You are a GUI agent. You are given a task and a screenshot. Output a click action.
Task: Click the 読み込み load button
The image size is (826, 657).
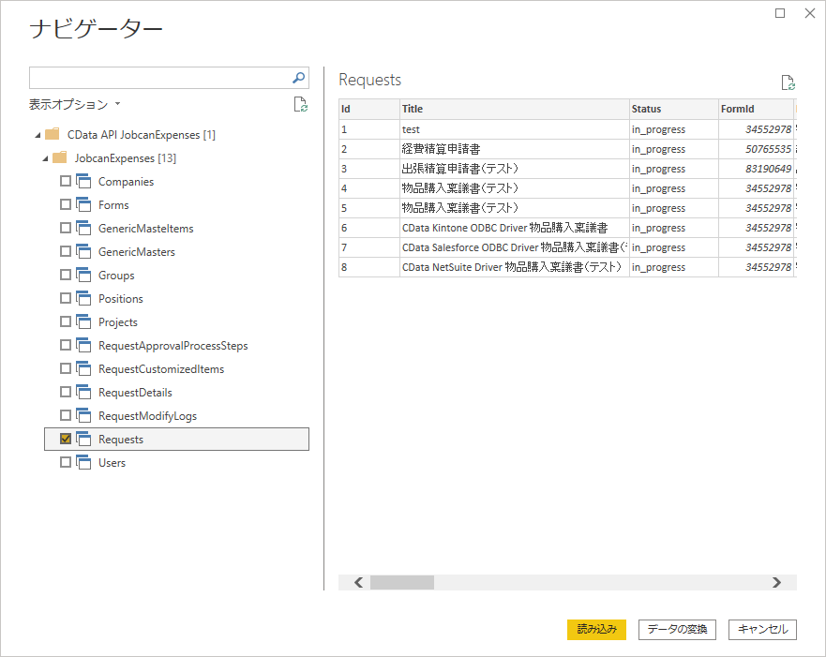(x=596, y=629)
